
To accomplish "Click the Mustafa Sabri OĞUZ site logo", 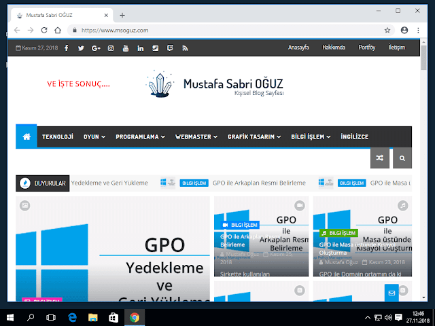I will coord(215,84).
